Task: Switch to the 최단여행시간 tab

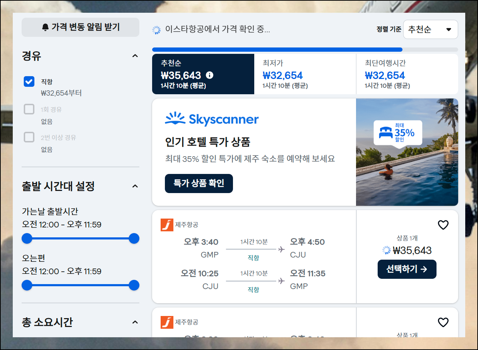Action: pyautogui.click(x=407, y=74)
